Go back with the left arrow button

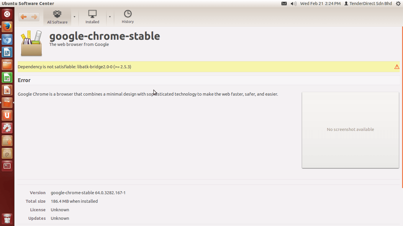24,17
